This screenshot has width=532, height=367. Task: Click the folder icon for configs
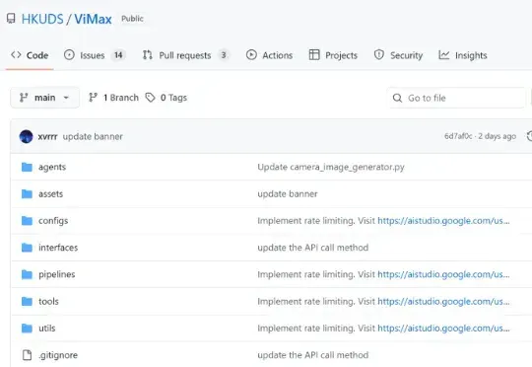pos(27,221)
